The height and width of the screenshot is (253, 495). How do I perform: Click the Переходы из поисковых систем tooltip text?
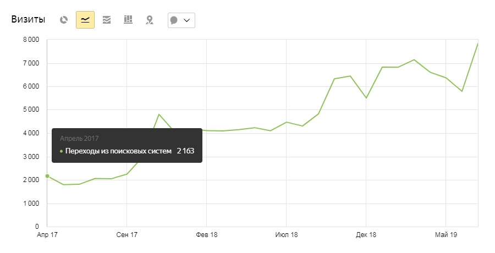[x=119, y=151]
